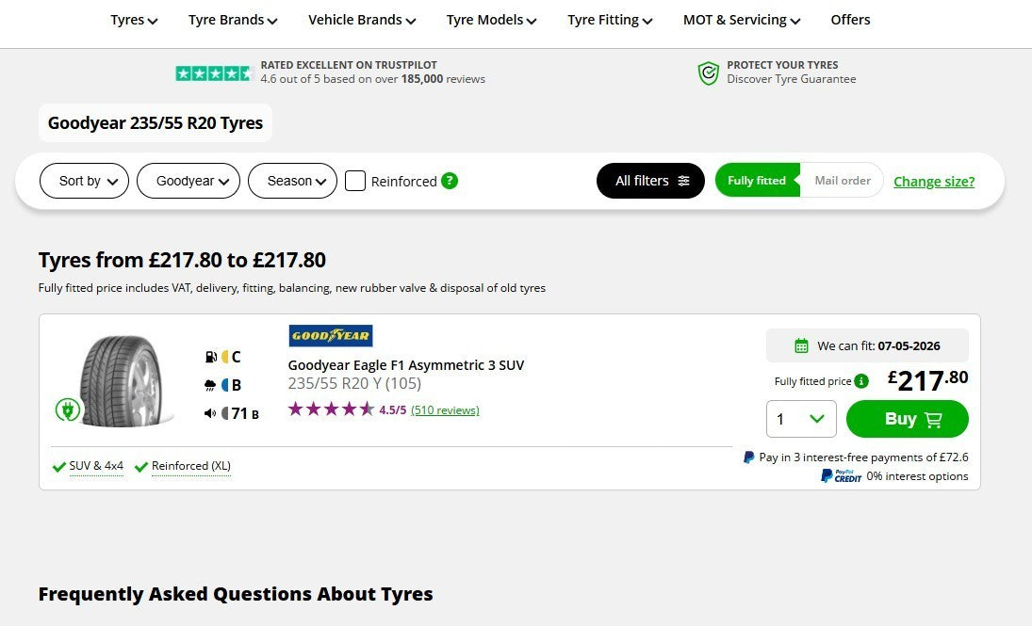Click the fuel rating C label
The height and width of the screenshot is (626, 1032).
click(236, 357)
